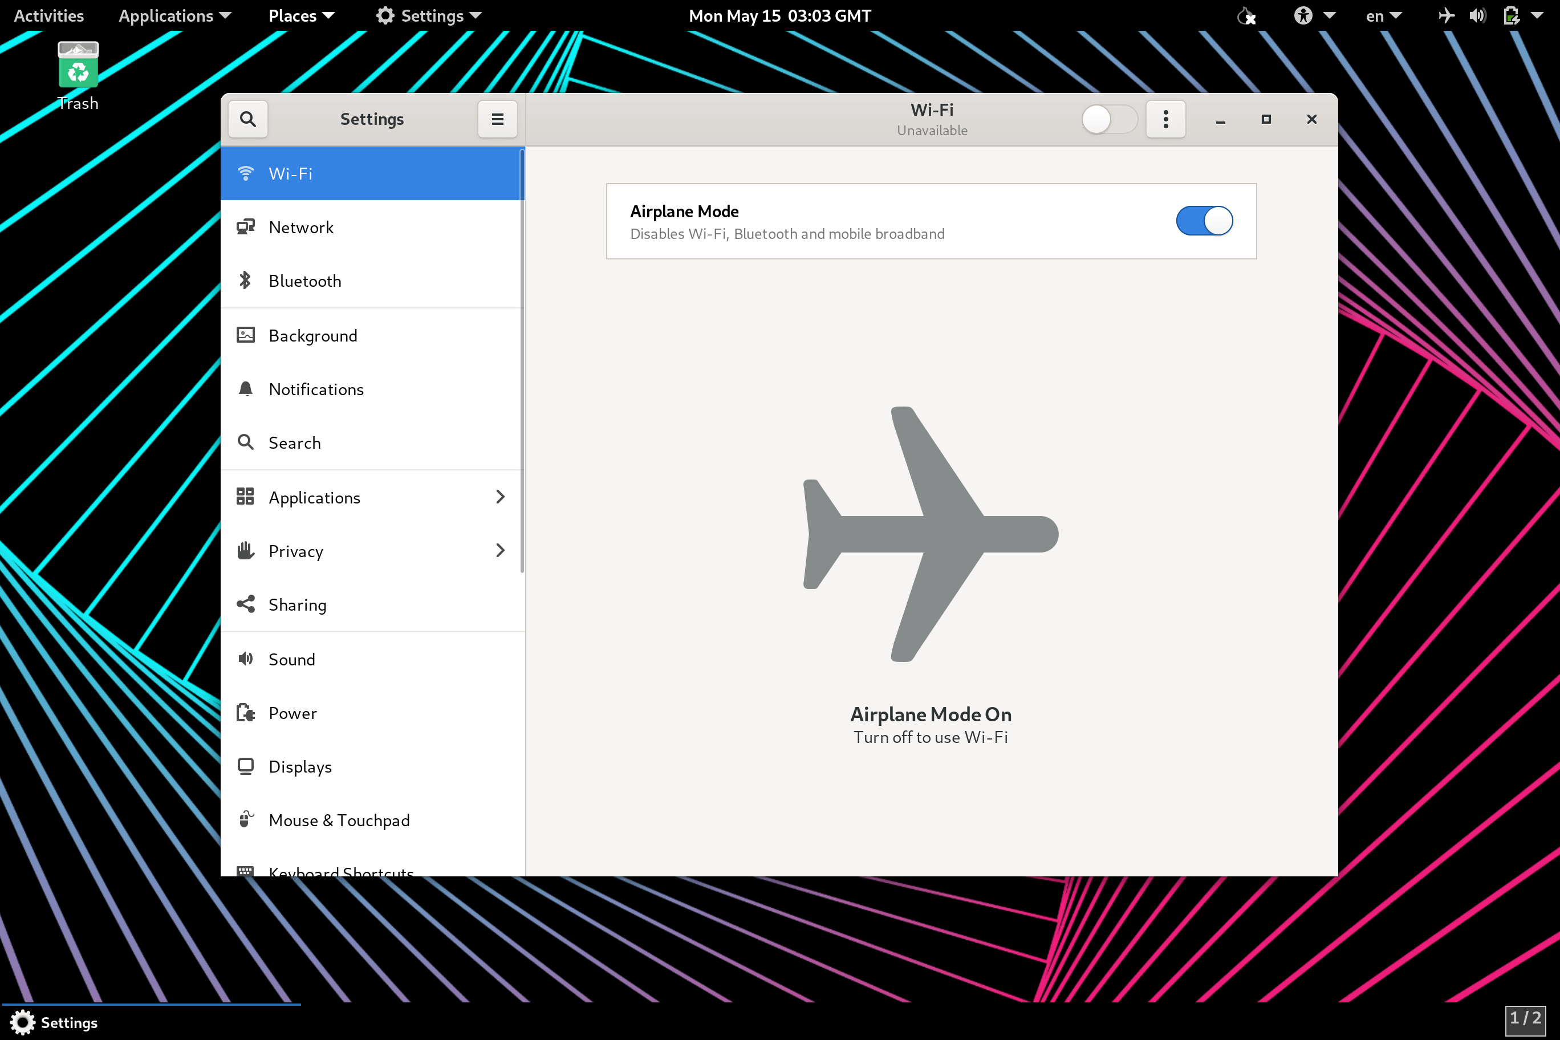Open the Background settings panel
The image size is (1560, 1040).
click(372, 335)
